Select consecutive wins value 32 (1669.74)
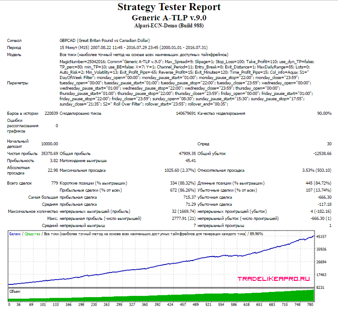The width and height of the screenshot is (338, 310). pyautogui.click(x=184, y=212)
